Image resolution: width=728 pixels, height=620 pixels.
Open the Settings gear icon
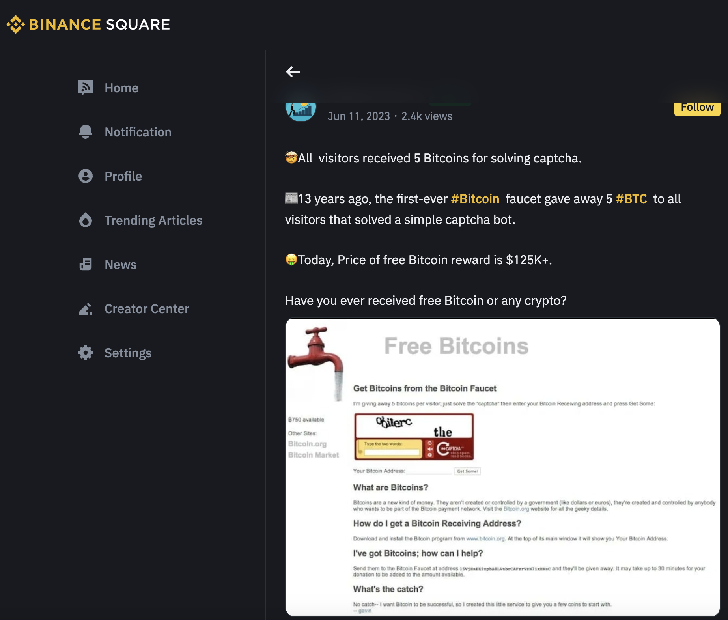point(85,353)
